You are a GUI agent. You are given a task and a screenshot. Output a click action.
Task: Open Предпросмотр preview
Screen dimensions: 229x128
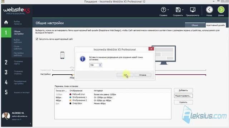[x=193, y=10]
